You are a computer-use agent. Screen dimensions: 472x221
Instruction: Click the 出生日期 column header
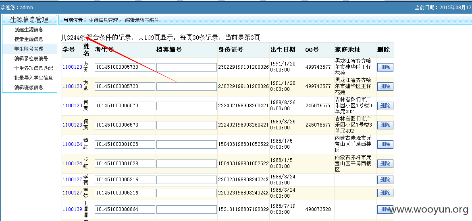283,50
